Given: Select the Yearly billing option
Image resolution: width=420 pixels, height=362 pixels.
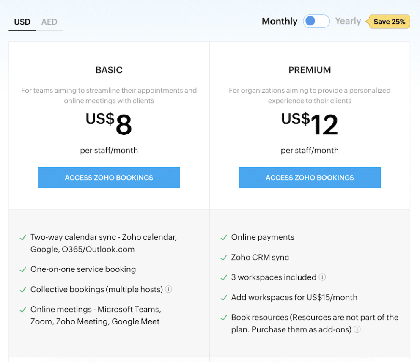Looking at the screenshot, I should tap(348, 21).
